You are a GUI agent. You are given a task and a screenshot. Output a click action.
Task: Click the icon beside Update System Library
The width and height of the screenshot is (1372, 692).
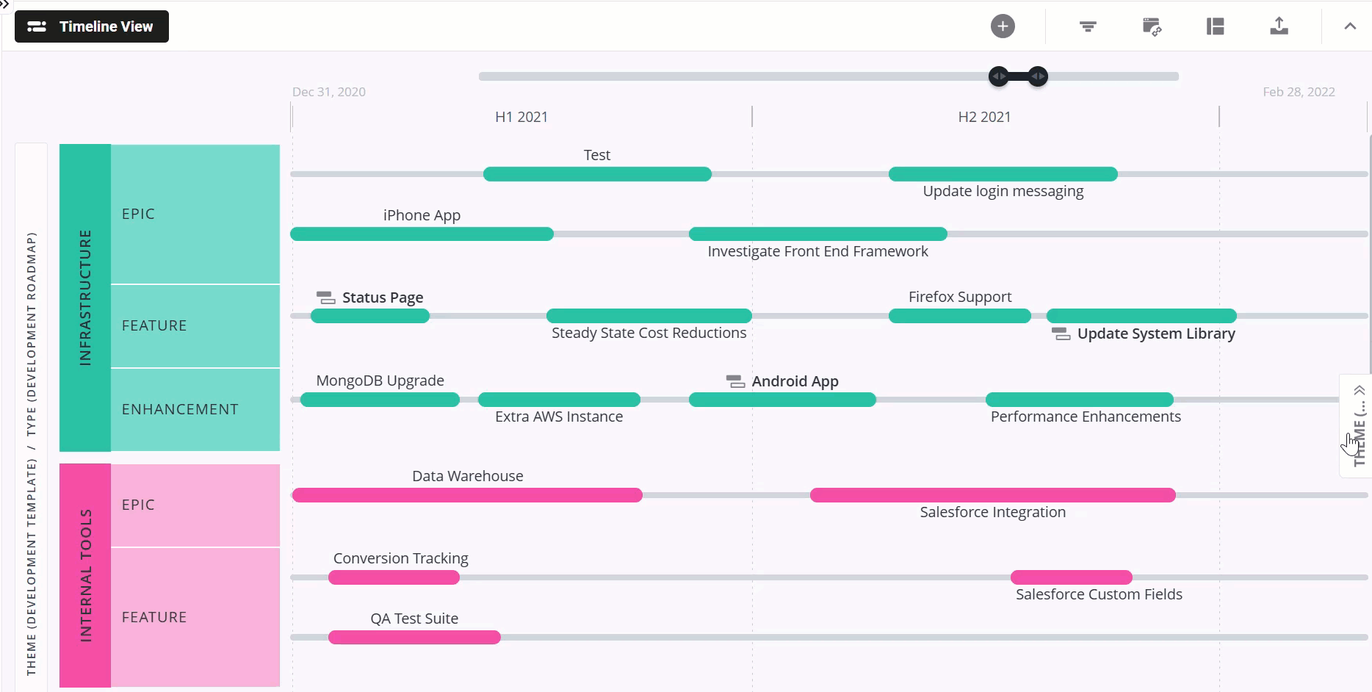click(x=1061, y=334)
